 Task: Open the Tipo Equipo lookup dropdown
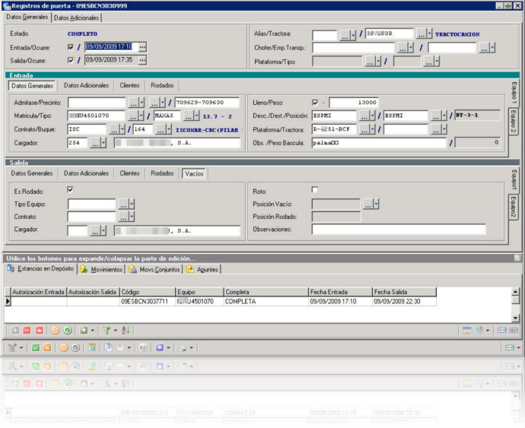pyautogui.click(x=132, y=204)
